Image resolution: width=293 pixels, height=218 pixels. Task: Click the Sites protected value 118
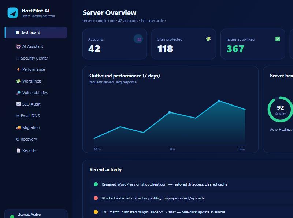[x=165, y=49]
